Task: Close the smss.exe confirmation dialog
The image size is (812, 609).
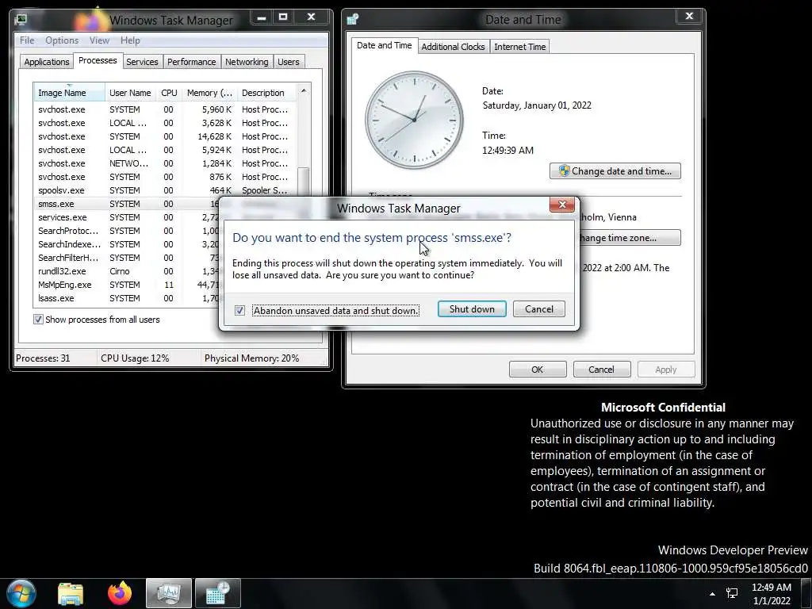Action: (562, 205)
